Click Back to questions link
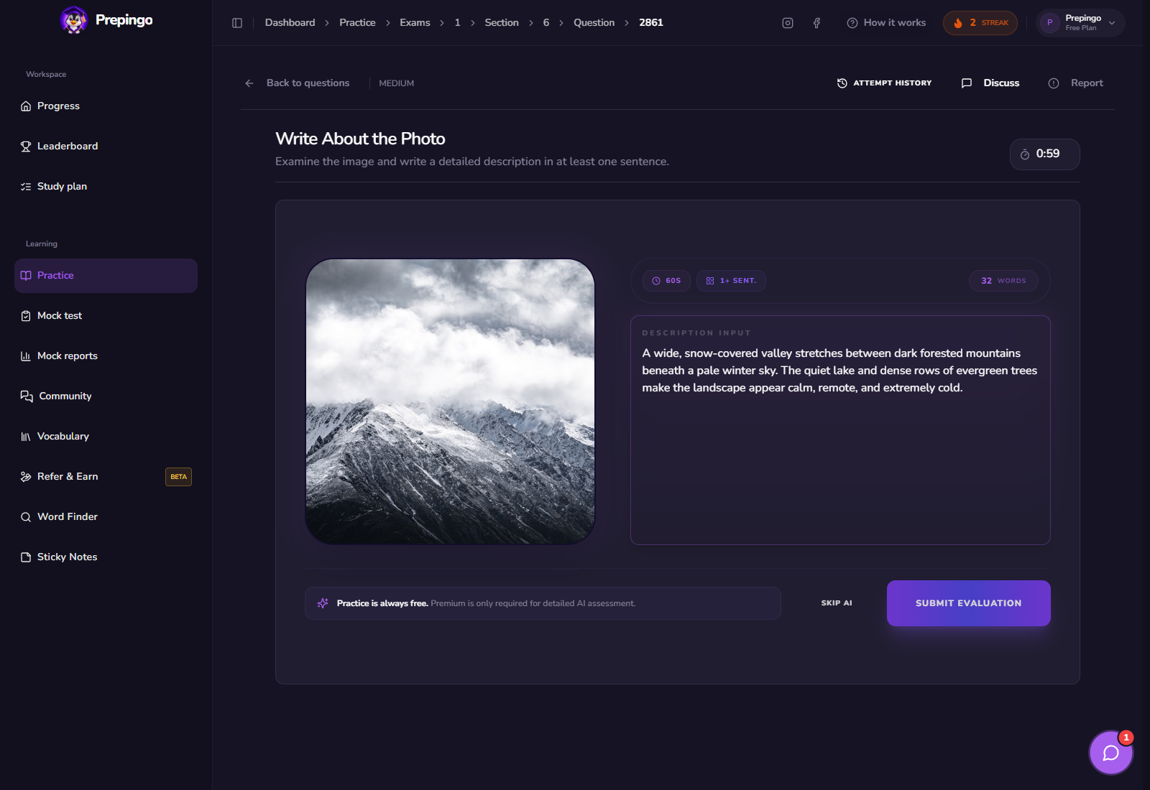 coord(308,83)
